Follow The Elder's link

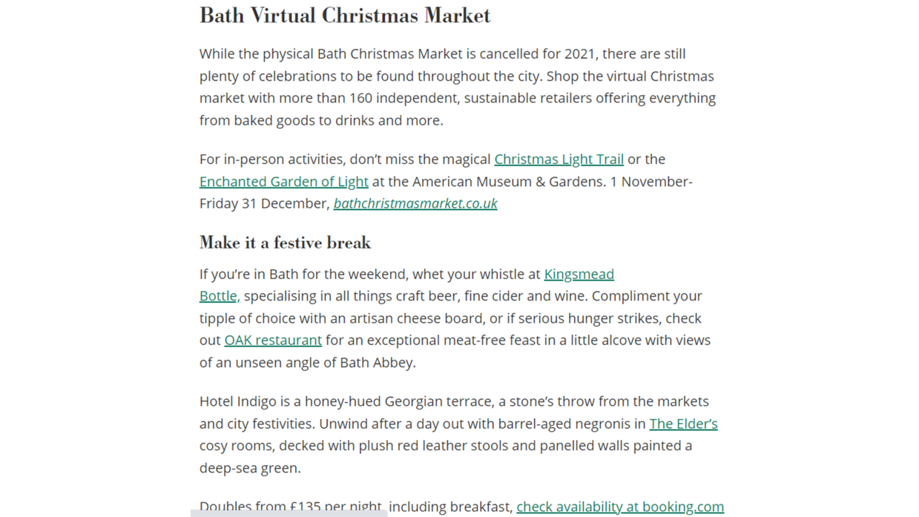coord(684,423)
